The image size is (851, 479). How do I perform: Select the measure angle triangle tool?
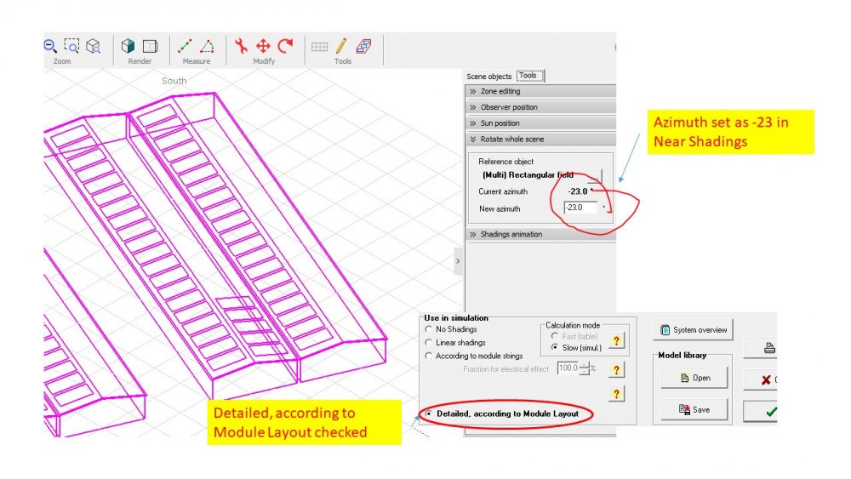(x=207, y=46)
